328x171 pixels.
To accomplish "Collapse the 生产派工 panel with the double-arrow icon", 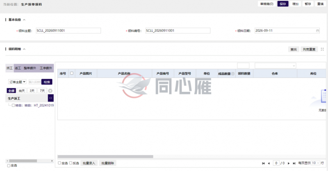I will [x=51, y=98].
